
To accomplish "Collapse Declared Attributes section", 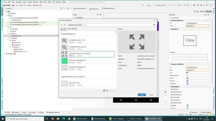I will click(170, 20).
